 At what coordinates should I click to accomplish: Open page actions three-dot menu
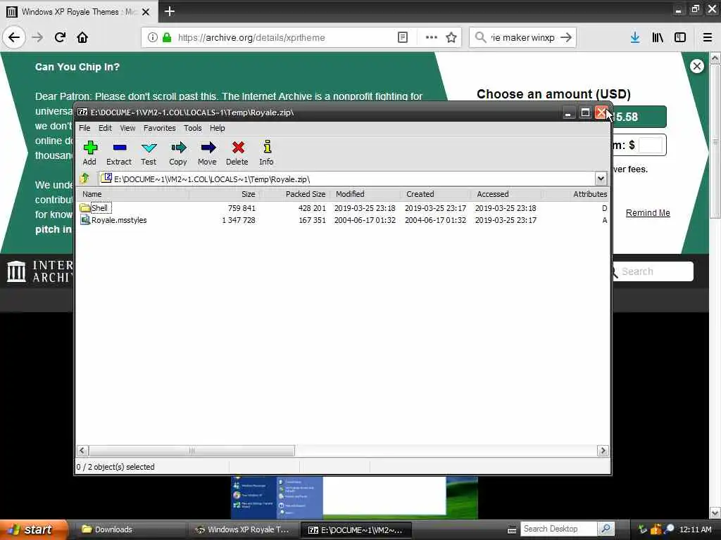tap(432, 38)
